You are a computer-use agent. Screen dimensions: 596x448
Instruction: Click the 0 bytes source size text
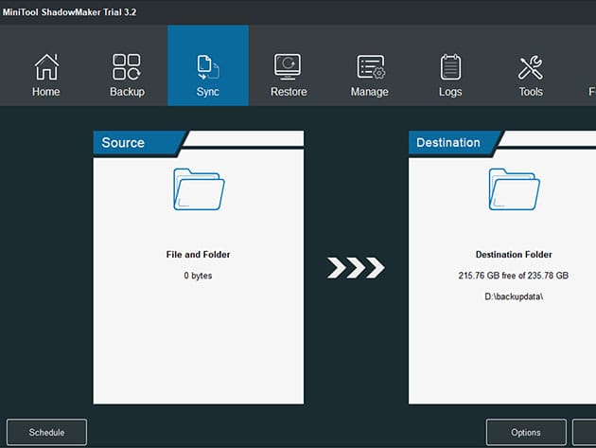coord(198,275)
